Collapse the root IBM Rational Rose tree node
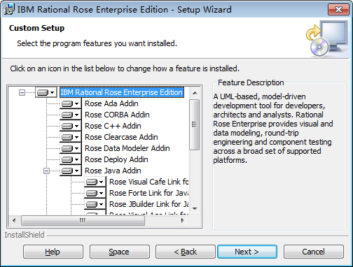Image resolution: width=353 pixels, height=267 pixels. click(x=22, y=93)
